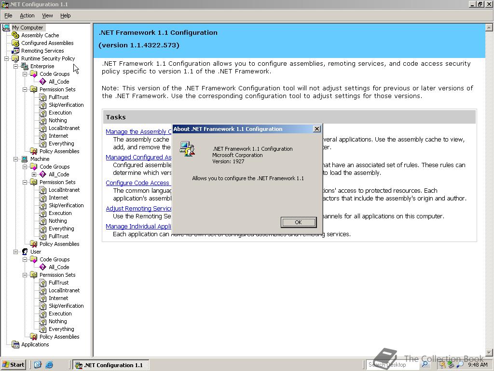
Task: Click the scroll up arrow of content pane
Action: point(489,28)
